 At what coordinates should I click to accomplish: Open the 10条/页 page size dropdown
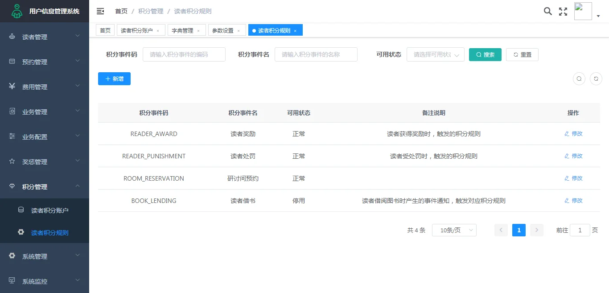point(454,230)
